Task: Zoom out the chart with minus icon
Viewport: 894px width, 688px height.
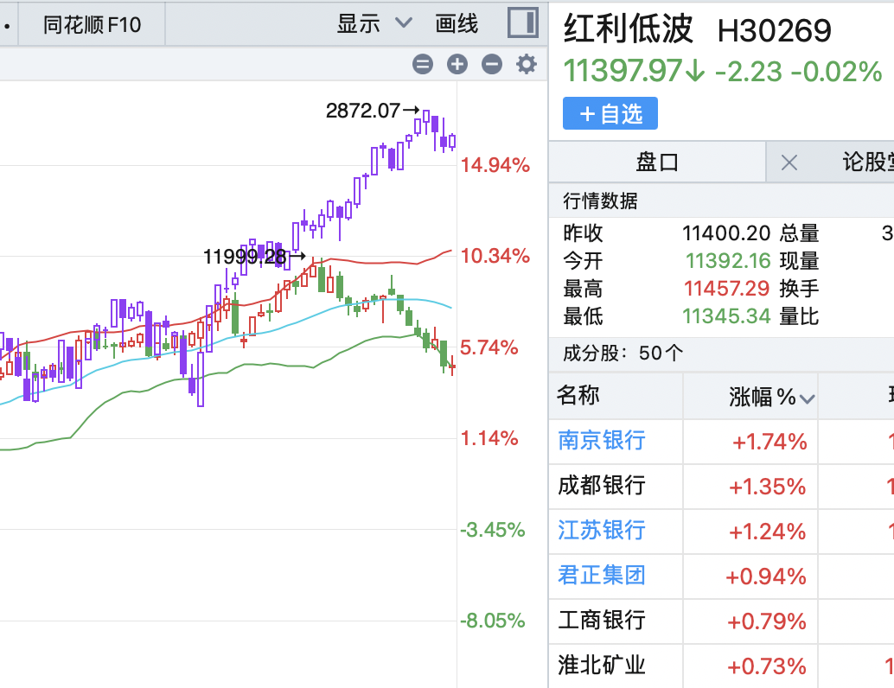Action: pos(491,64)
